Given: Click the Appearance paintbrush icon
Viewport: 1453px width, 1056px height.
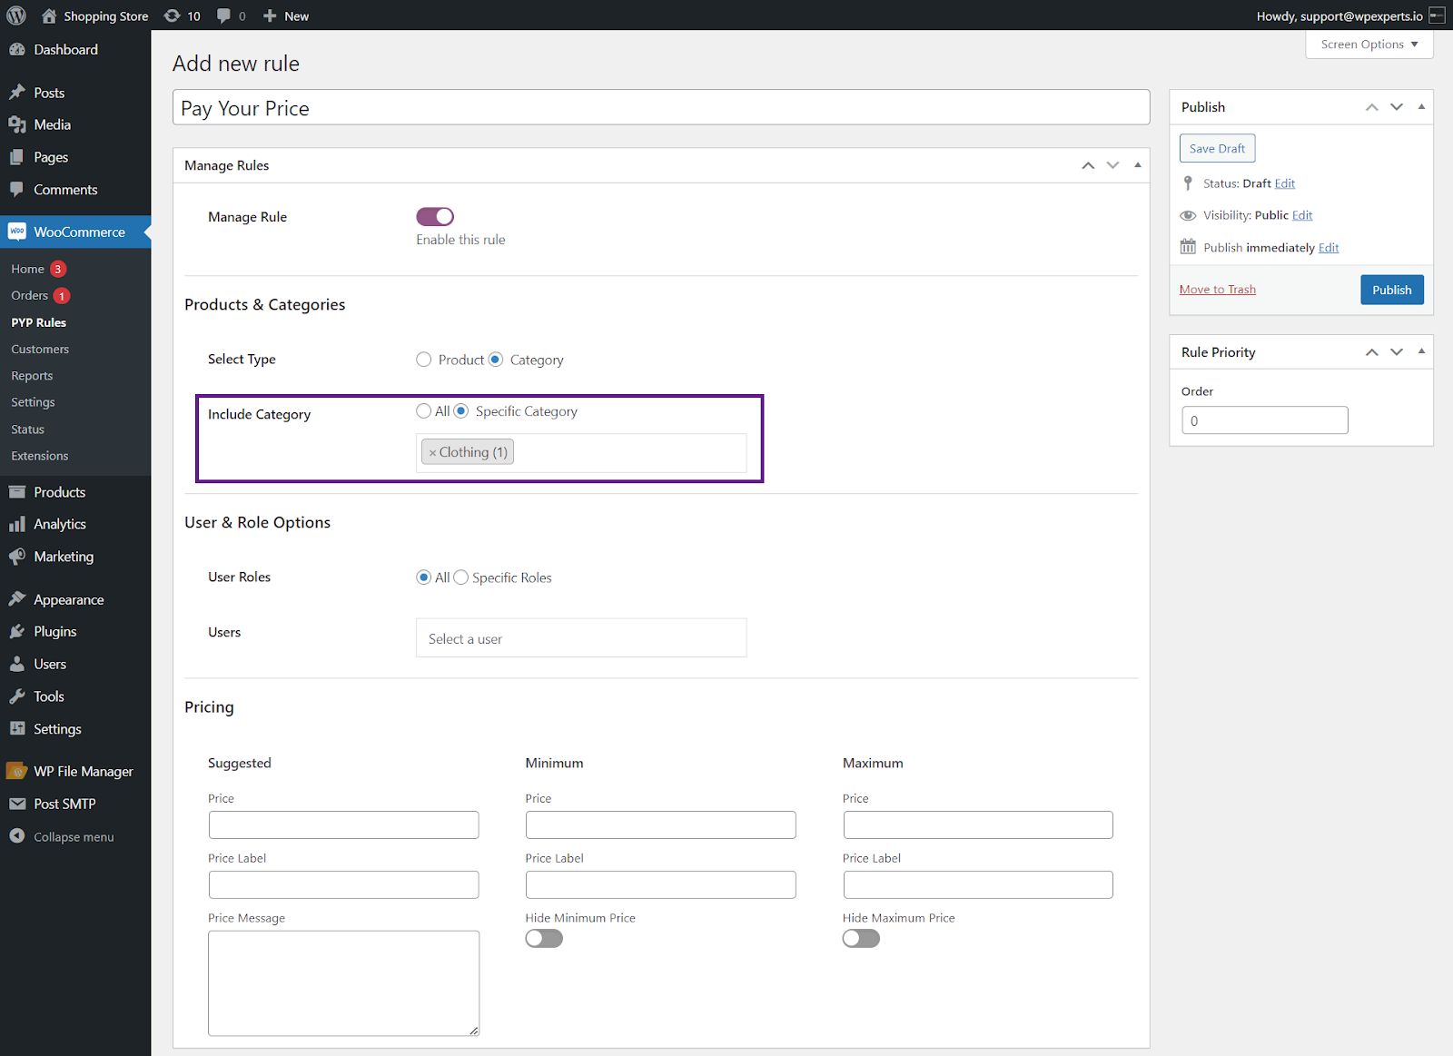Looking at the screenshot, I should (17, 599).
